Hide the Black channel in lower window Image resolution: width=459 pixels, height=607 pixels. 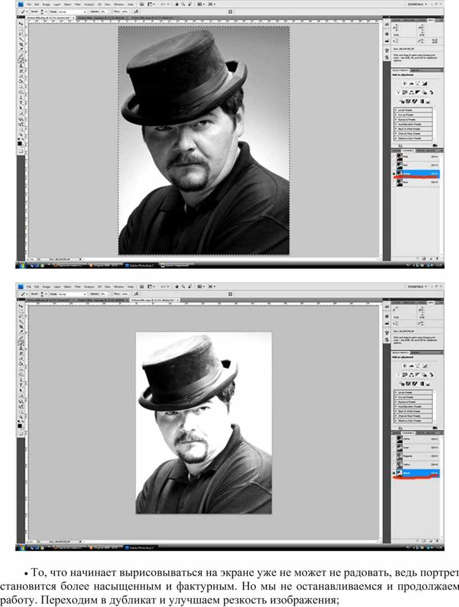[394, 473]
